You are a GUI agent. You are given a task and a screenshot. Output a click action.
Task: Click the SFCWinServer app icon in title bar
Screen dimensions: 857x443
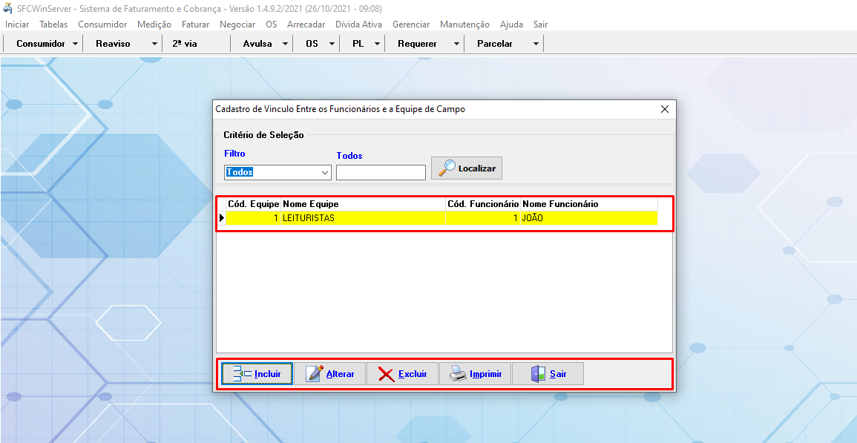tap(8, 8)
